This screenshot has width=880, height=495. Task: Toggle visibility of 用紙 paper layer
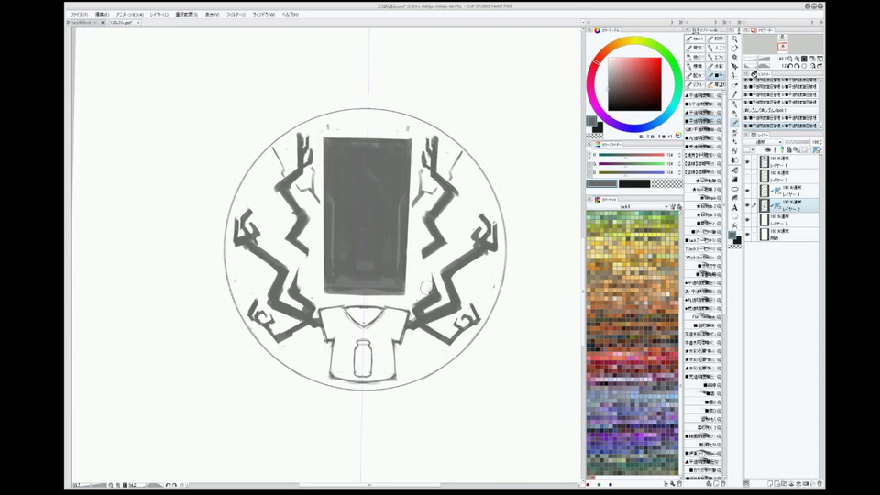tap(748, 235)
